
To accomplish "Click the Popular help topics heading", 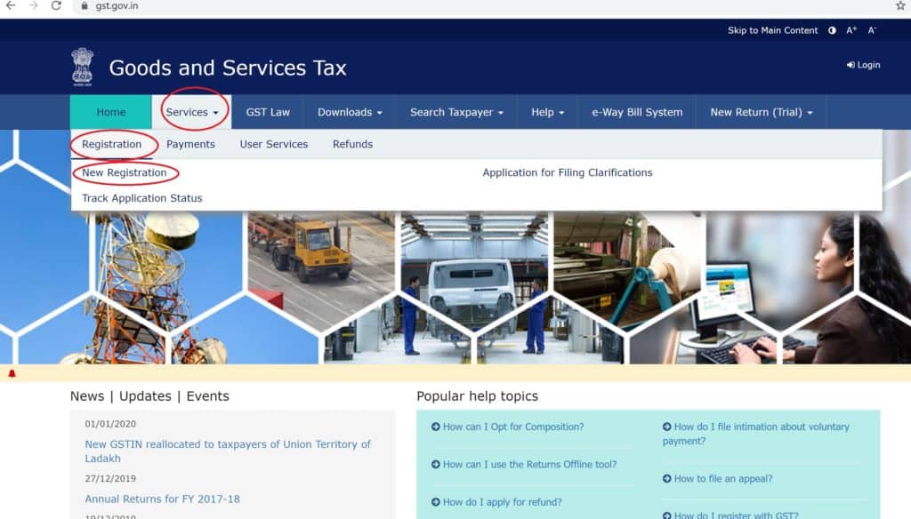I will pos(478,396).
